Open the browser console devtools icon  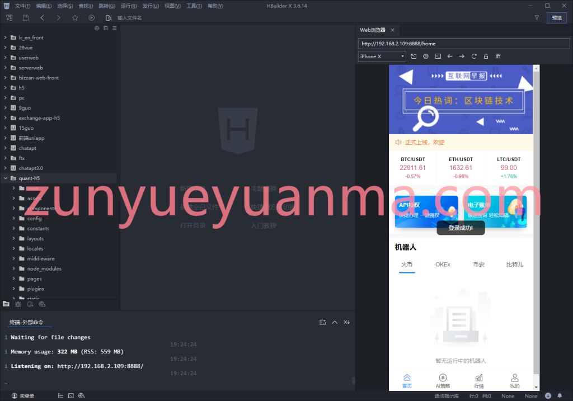438,56
